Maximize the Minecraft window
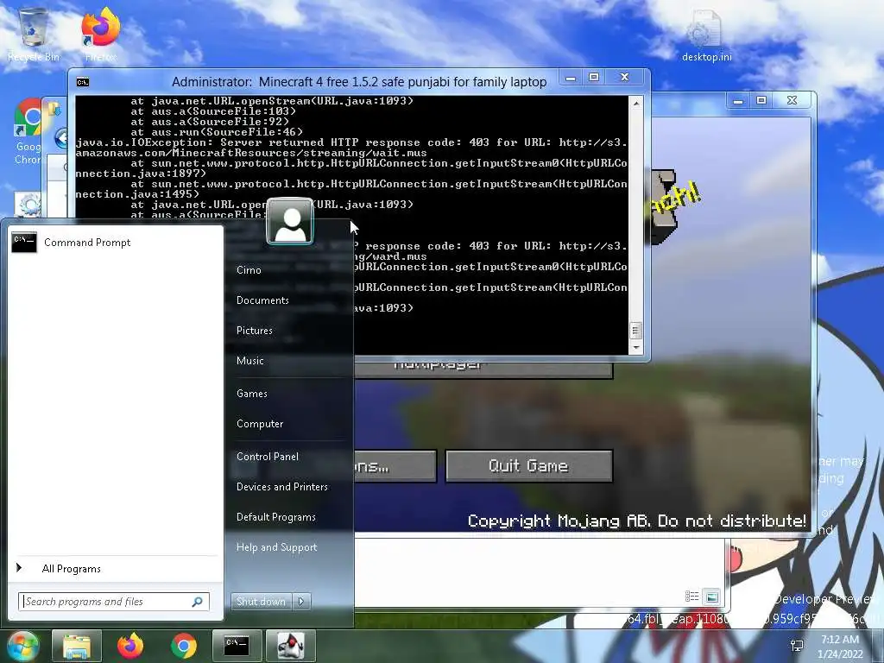This screenshot has width=884, height=663. [x=761, y=101]
